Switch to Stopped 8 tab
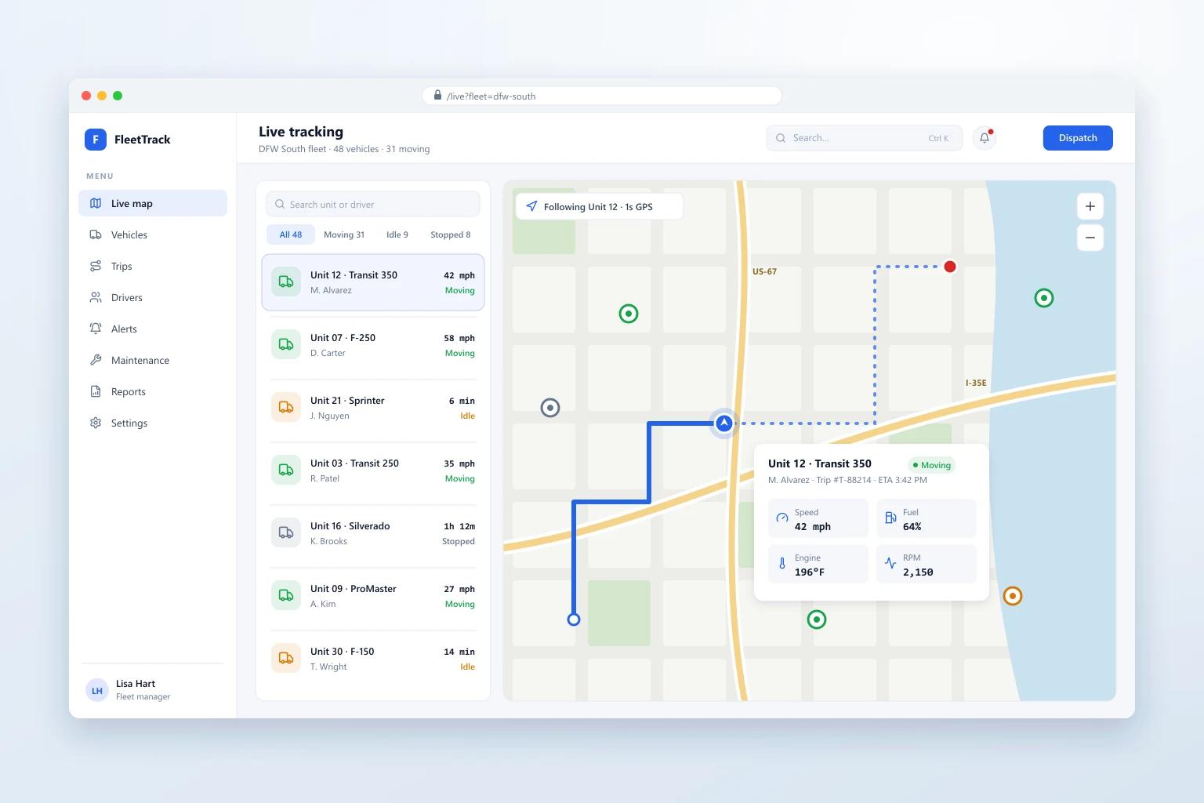 [451, 234]
